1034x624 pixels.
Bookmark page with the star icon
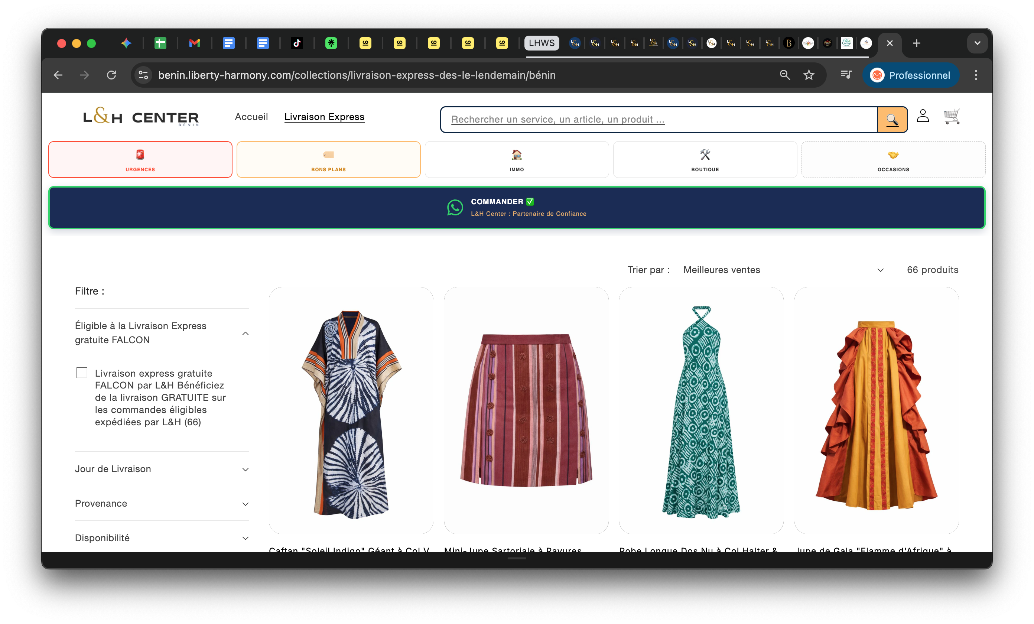pos(808,75)
